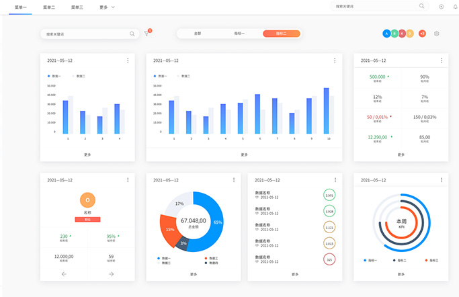The image size is (459, 297).
Task: Click the keyword search field below menu
Action: tap(84, 33)
